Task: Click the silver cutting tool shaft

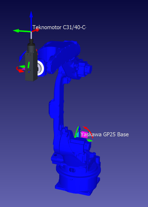Action: [31, 35]
